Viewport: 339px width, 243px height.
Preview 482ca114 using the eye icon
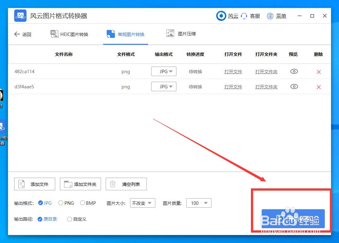tap(294, 71)
